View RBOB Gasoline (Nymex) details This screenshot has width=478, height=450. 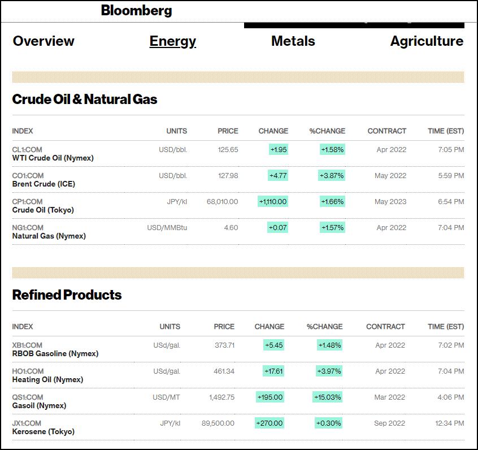coord(55,354)
